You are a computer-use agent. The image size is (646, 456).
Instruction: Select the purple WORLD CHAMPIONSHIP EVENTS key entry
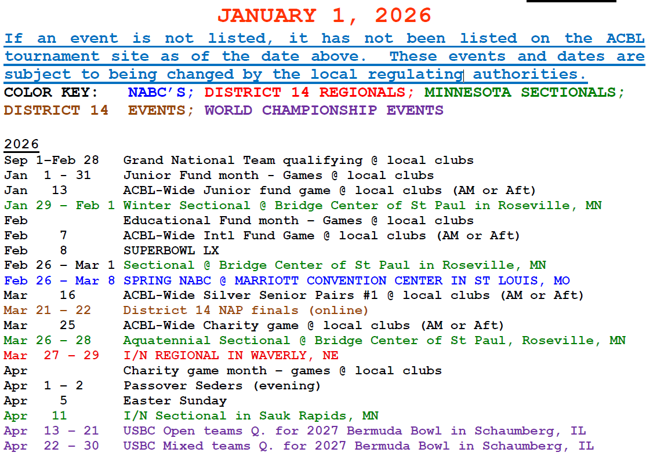(x=324, y=110)
